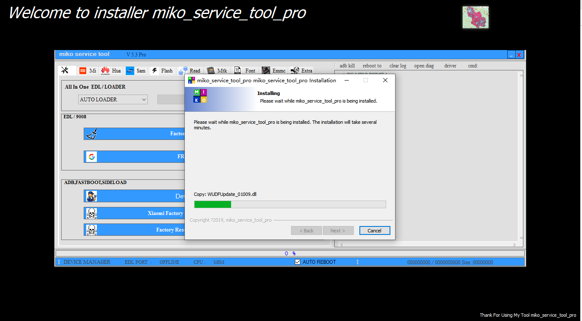Open the Extra tab
Viewport: 582px width, 321px height.
(301, 71)
